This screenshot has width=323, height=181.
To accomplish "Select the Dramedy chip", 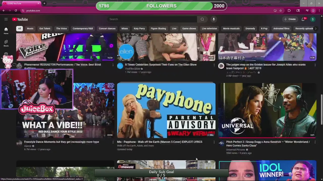I will pyautogui.click(x=250, y=28).
